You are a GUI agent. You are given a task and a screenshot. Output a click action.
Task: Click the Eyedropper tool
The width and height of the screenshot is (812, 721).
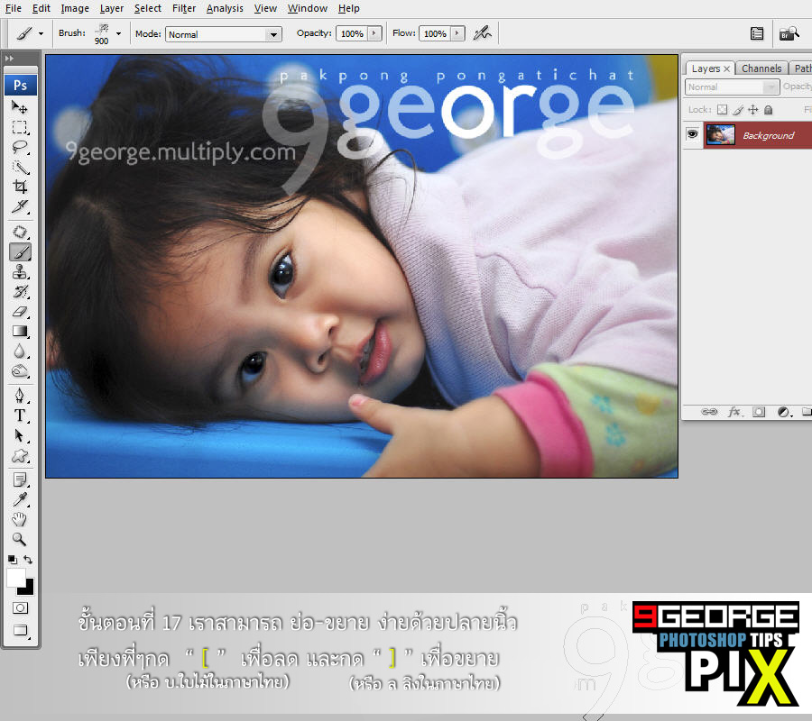pyautogui.click(x=20, y=499)
